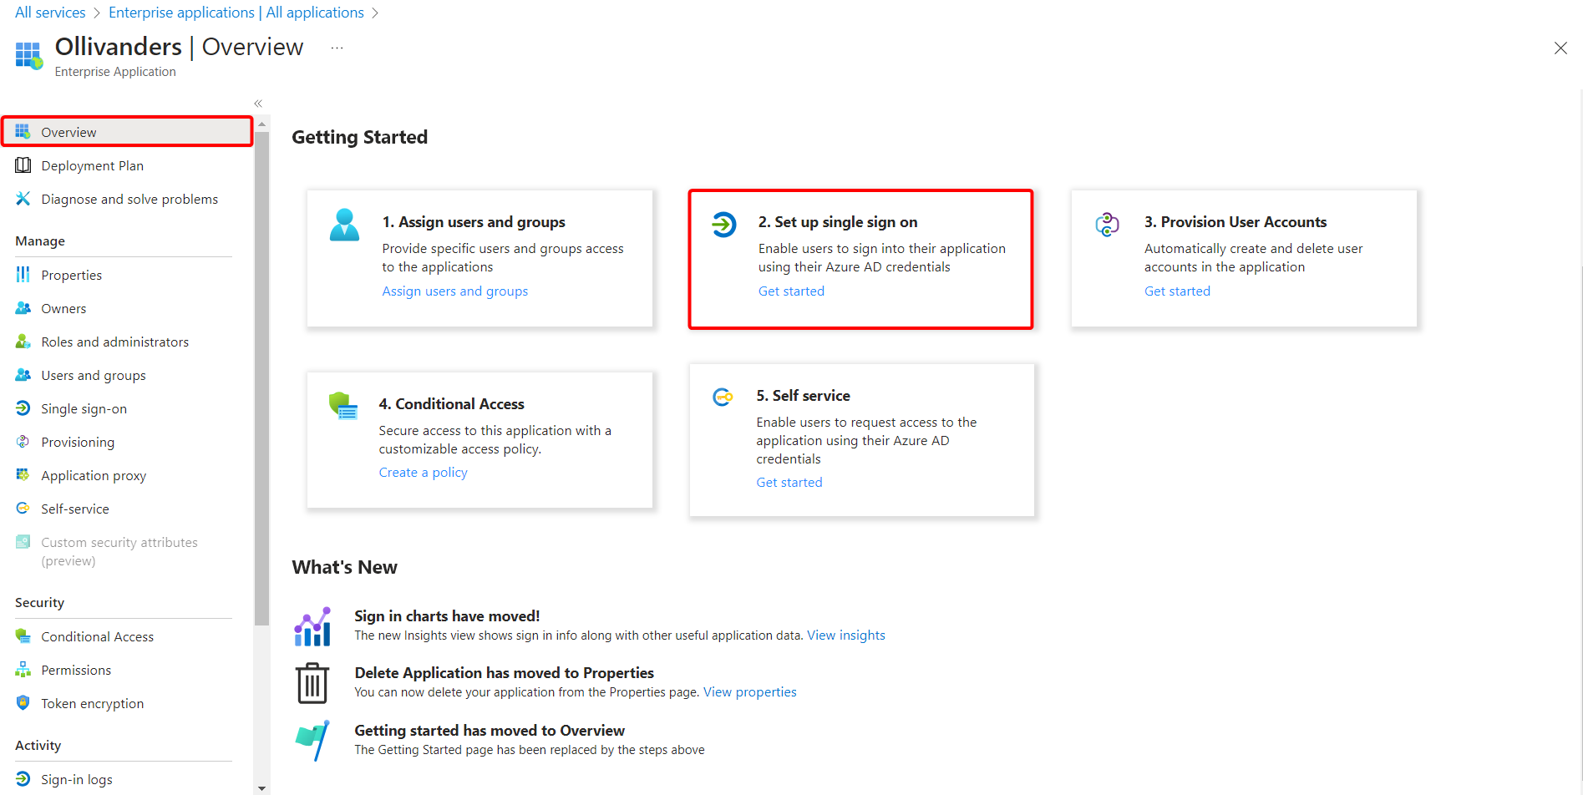The width and height of the screenshot is (1583, 795).
Task: Click the sidebar scrollbar up arrow
Action: click(x=261, y=124)
